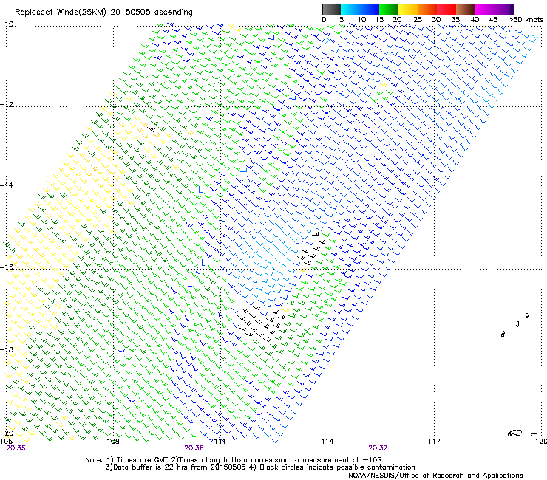Click the gray 0-5 knots legend segment
This screenshot has width=547, height=480.
tap(331, 9)
